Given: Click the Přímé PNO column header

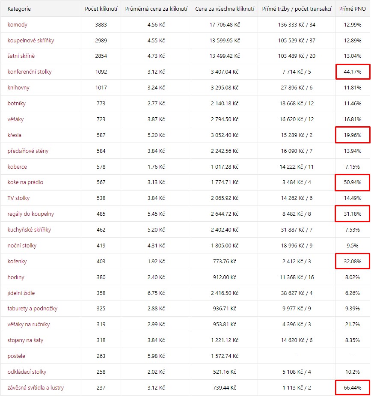Looking at the screenshot, I should pyautogui.click(x=352, y=9).
